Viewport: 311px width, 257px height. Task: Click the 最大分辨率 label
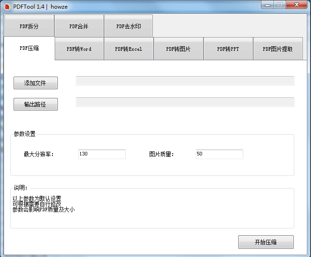39,154
